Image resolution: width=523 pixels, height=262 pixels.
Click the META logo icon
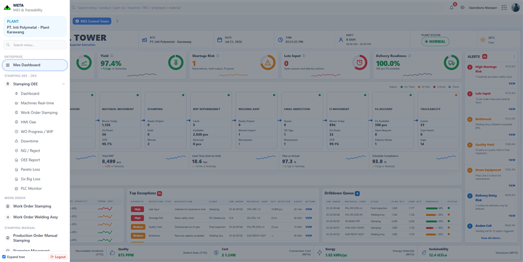(7, 7)
